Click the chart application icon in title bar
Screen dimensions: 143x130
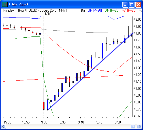click(5, 4)
